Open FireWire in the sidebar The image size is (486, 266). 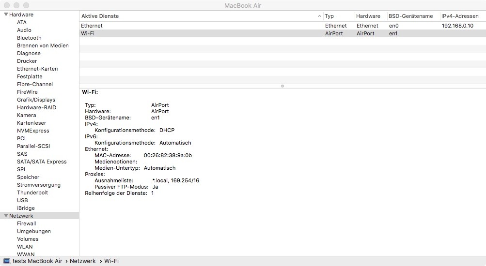tap(27, 92)
